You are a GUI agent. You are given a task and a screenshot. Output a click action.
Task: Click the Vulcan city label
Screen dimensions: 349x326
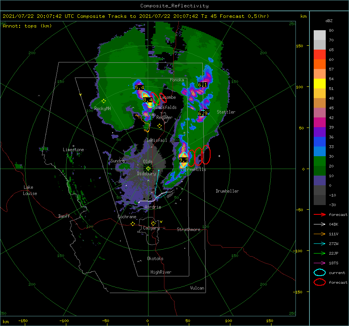coord(197,288)
